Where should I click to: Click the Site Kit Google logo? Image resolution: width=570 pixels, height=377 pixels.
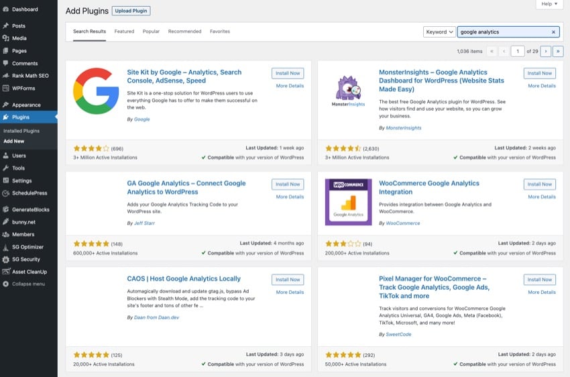tap(96, 91)
